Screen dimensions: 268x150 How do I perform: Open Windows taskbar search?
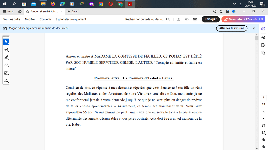pyautogui.click(x=14, y=4)
